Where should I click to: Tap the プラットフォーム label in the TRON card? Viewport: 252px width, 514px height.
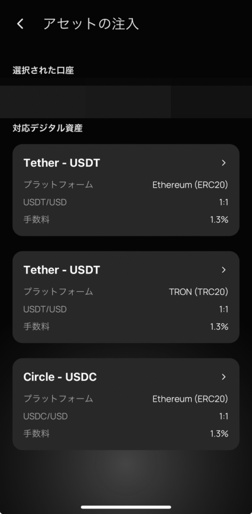[x=58, y=292]
